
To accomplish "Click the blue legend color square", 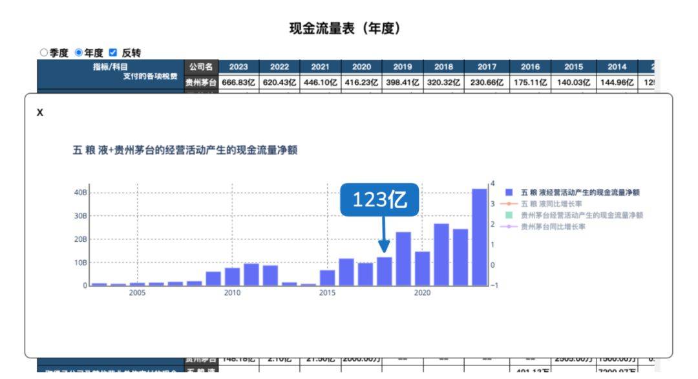I will (509, 191).
